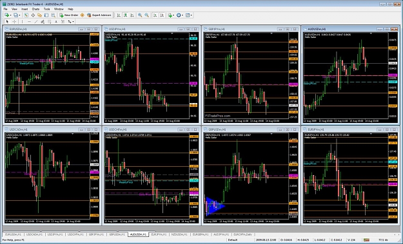The image size is (403, 244).
Task: Switch to the GBPUSDm,H1 chart tab
Action: [x=117, y=234]
